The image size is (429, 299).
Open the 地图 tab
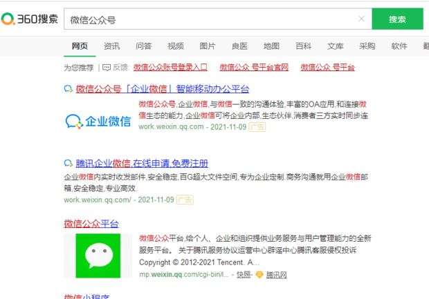click(x=271, y=46)
